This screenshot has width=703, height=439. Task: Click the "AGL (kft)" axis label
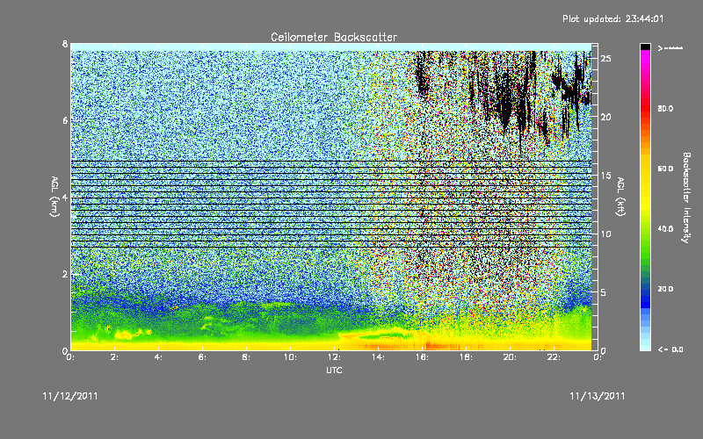click(x=620, y=197)
